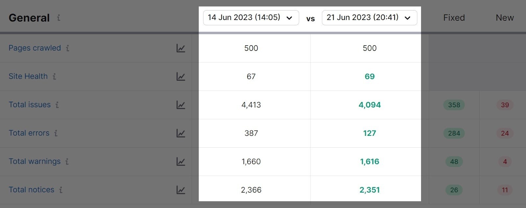The height and width of the screenshot is (208, 526).
Task: Click the info icon beside Total errors
Action: click(56, 134)
